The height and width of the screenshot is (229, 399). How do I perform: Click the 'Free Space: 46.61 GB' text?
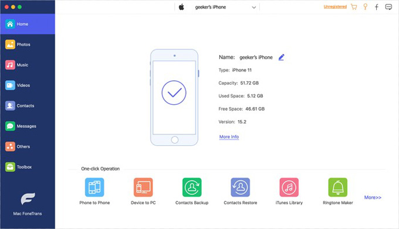tap(242, 109)
